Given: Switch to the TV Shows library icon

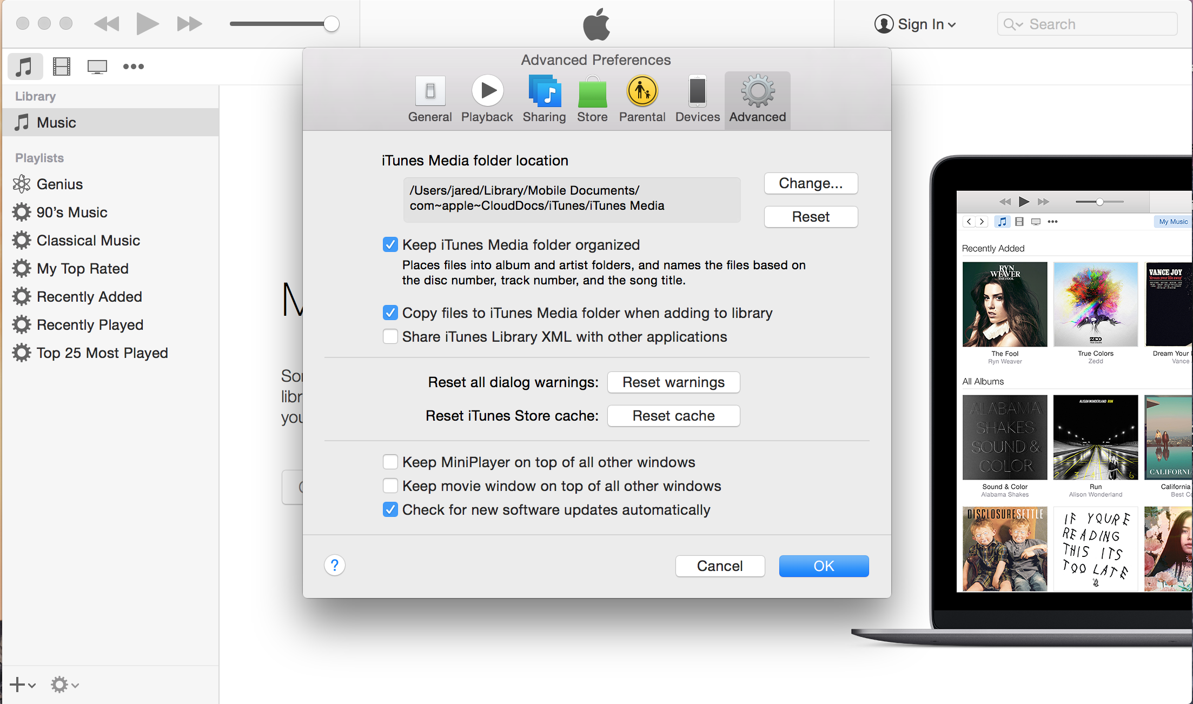Looking at the screenshot, I should 97,67.
